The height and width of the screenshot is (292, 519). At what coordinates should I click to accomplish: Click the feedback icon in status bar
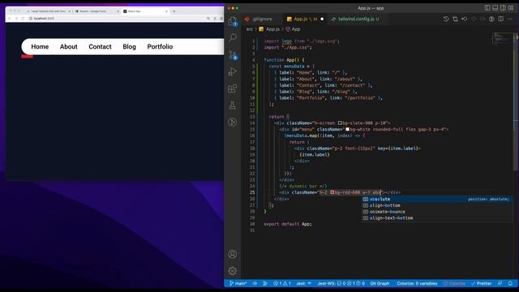[500, 283]
